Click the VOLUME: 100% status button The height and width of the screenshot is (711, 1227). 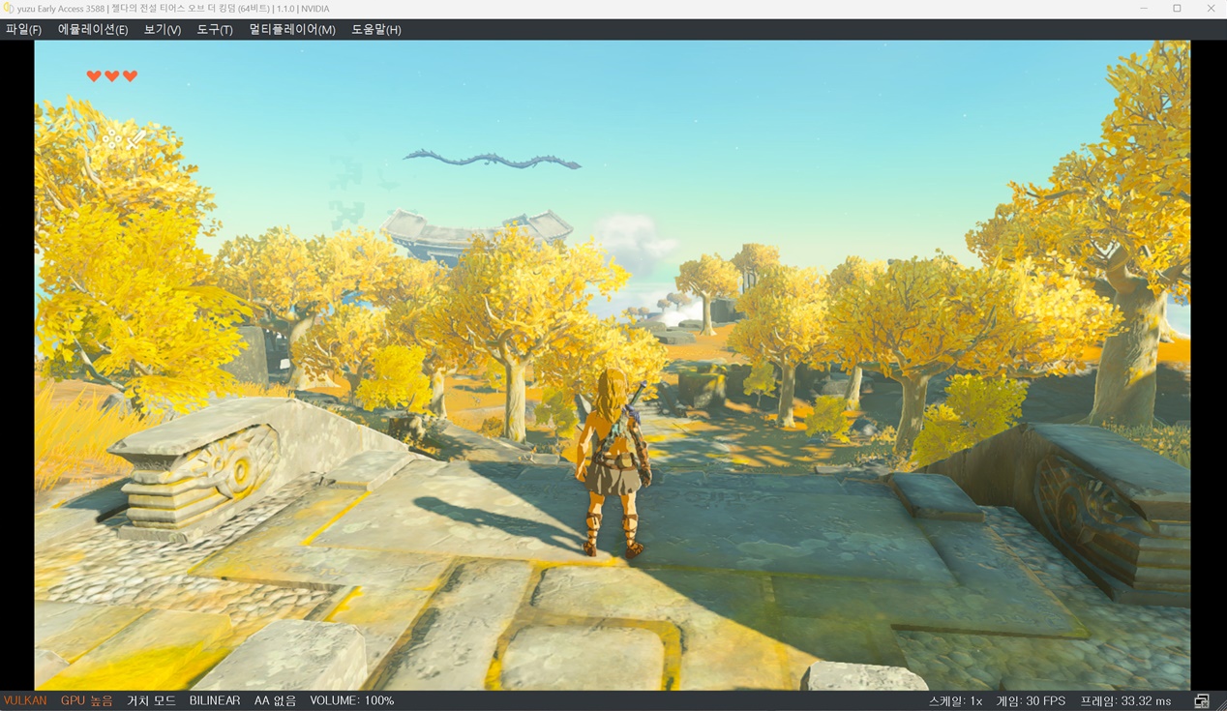(352, 700)
